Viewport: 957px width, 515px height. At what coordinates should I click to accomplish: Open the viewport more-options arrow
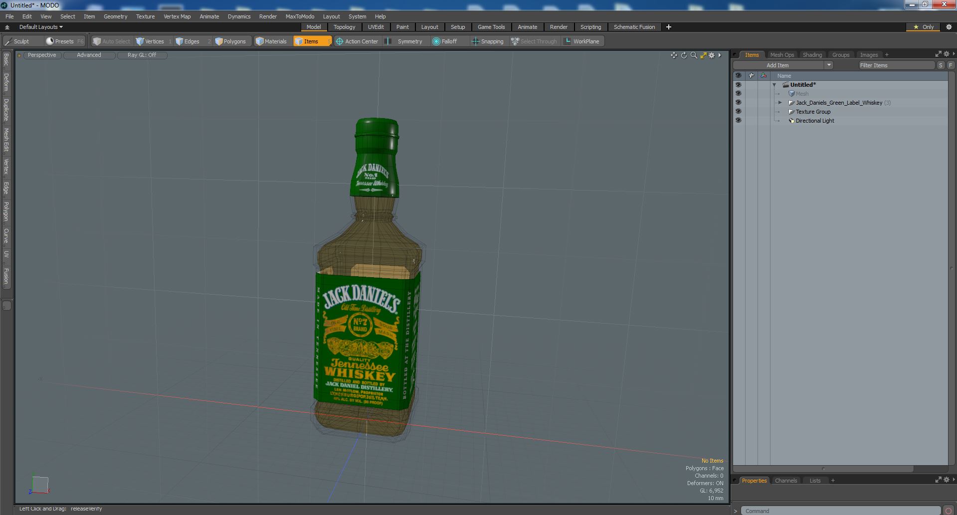tap(720, 55)
